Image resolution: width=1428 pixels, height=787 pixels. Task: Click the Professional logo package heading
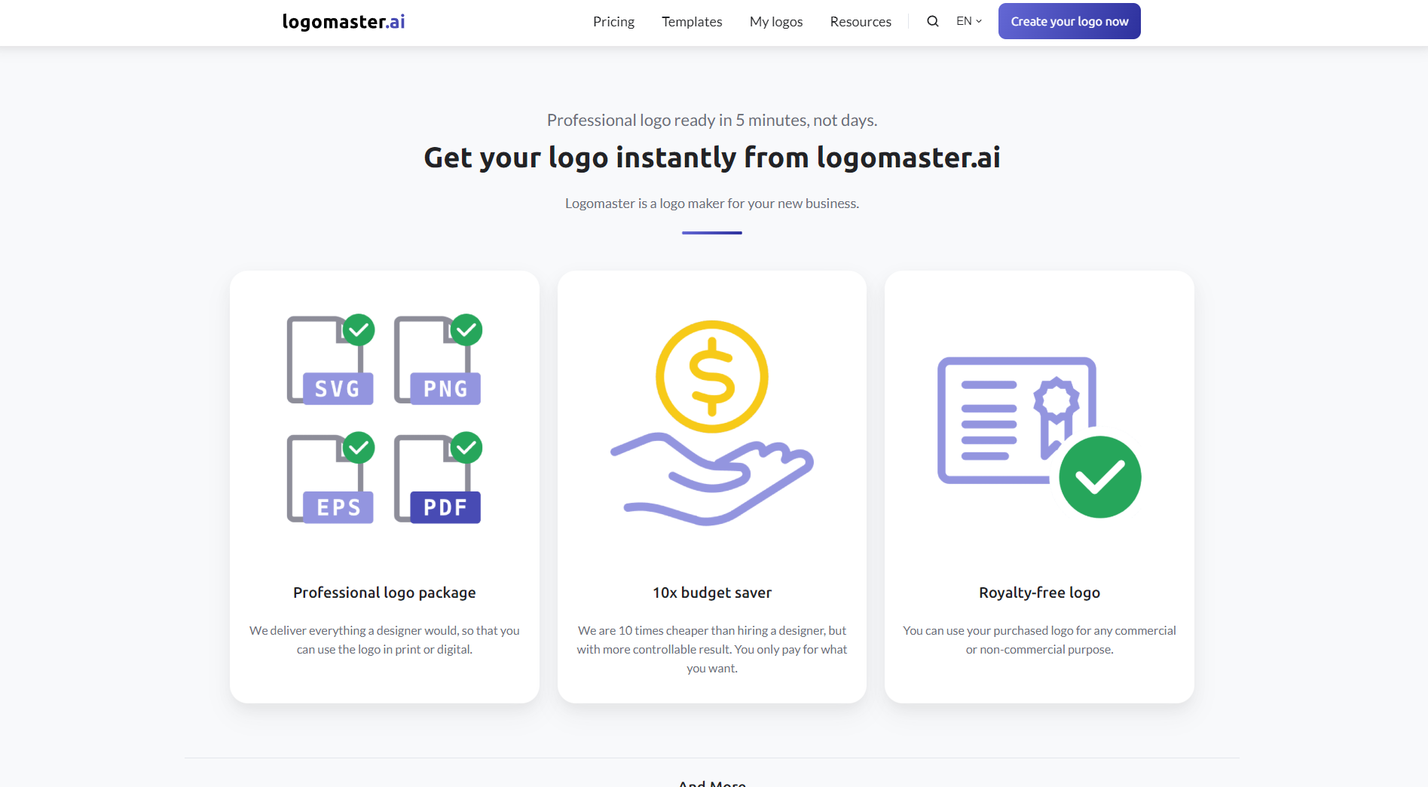pos(384,593)
